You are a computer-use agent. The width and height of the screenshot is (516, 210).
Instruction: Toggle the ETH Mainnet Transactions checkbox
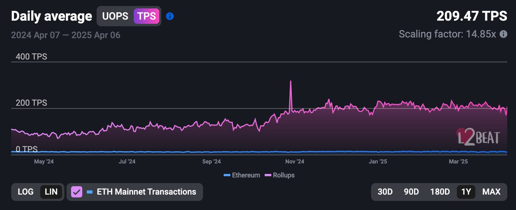pos(77,192)
